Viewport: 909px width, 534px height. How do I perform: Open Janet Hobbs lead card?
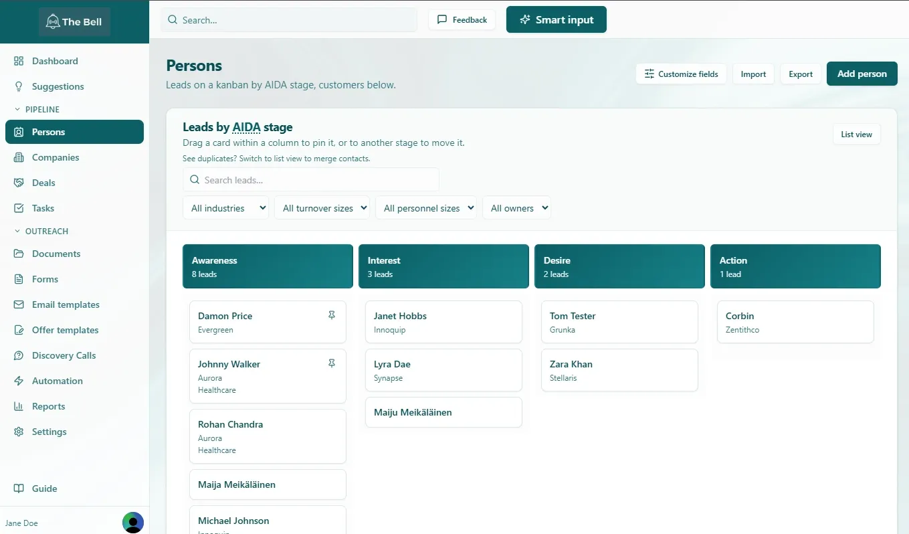(x=443, y=322)
